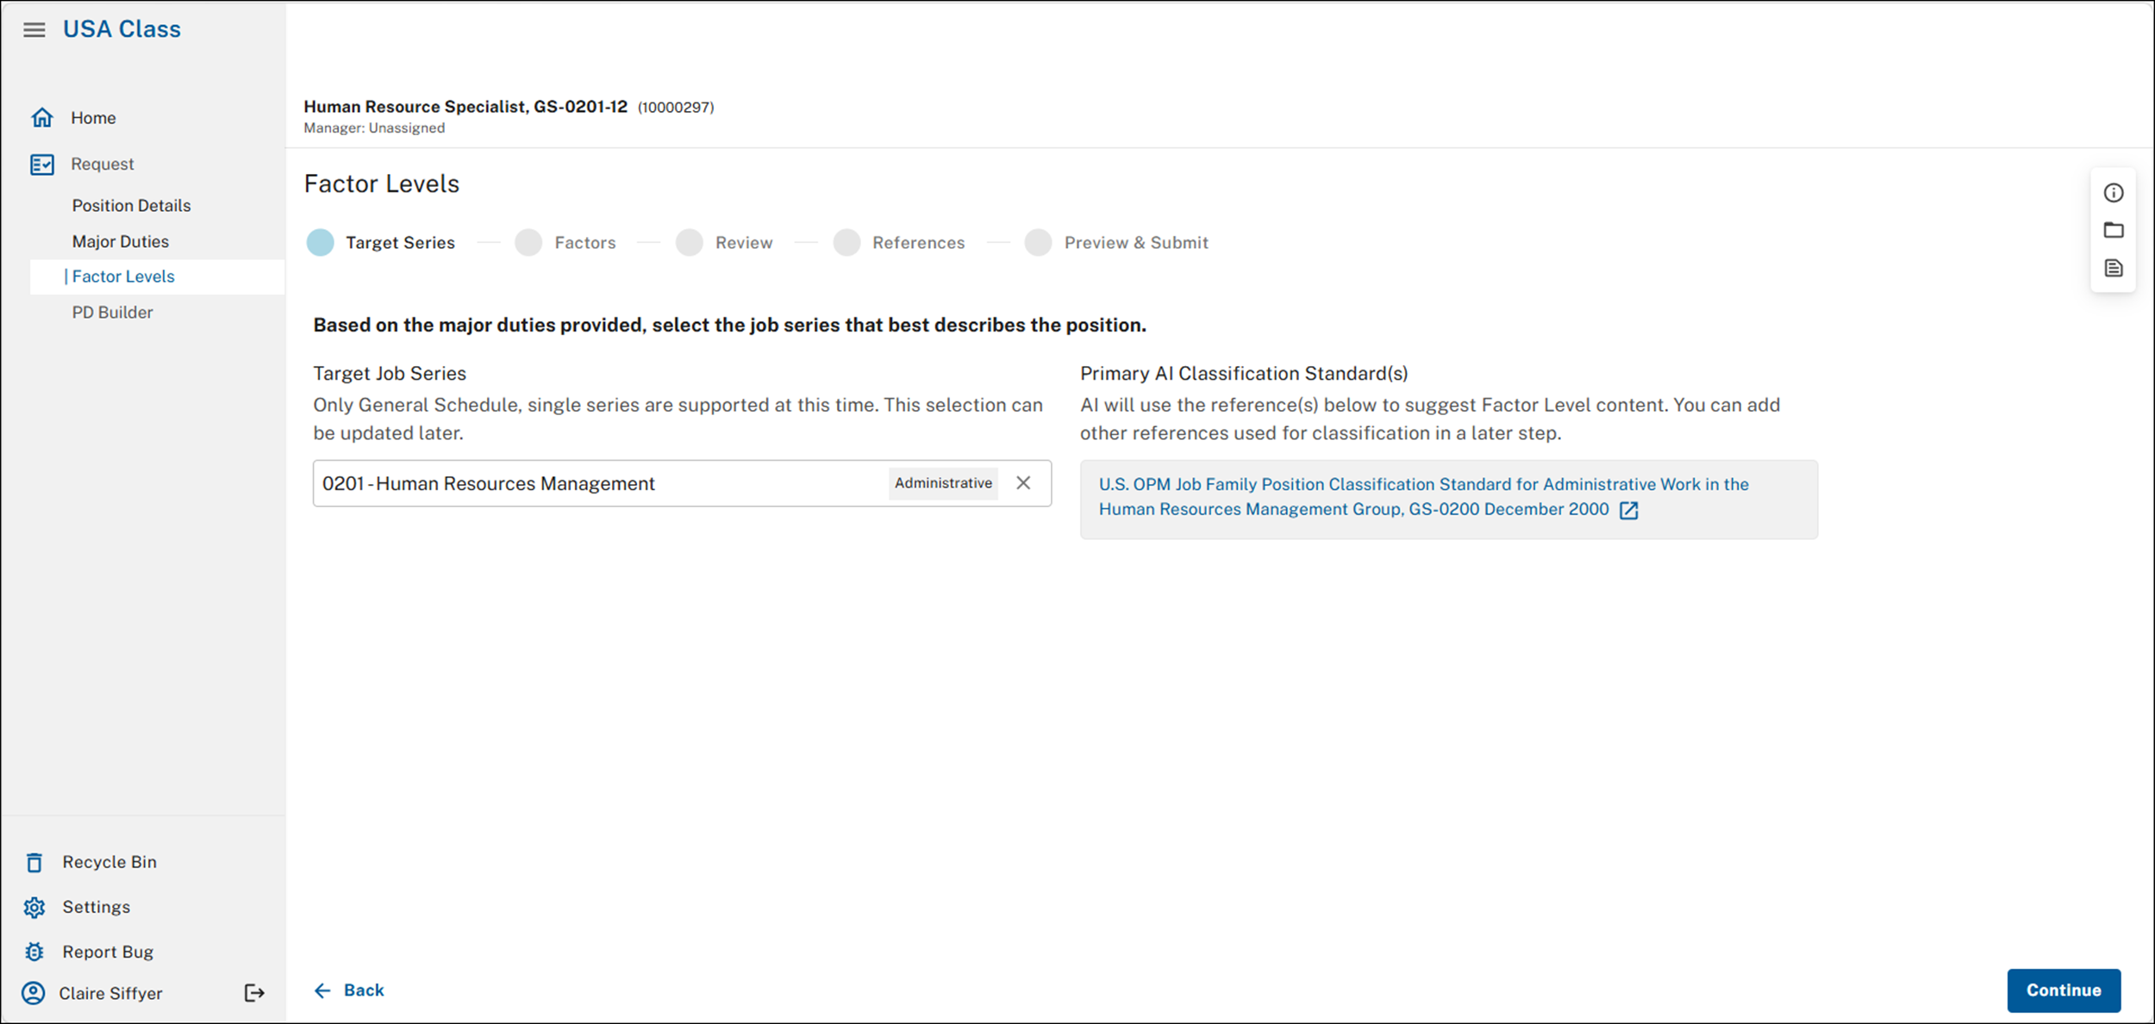
Task: Open Home in the sidebar
Action: point(93,118)
